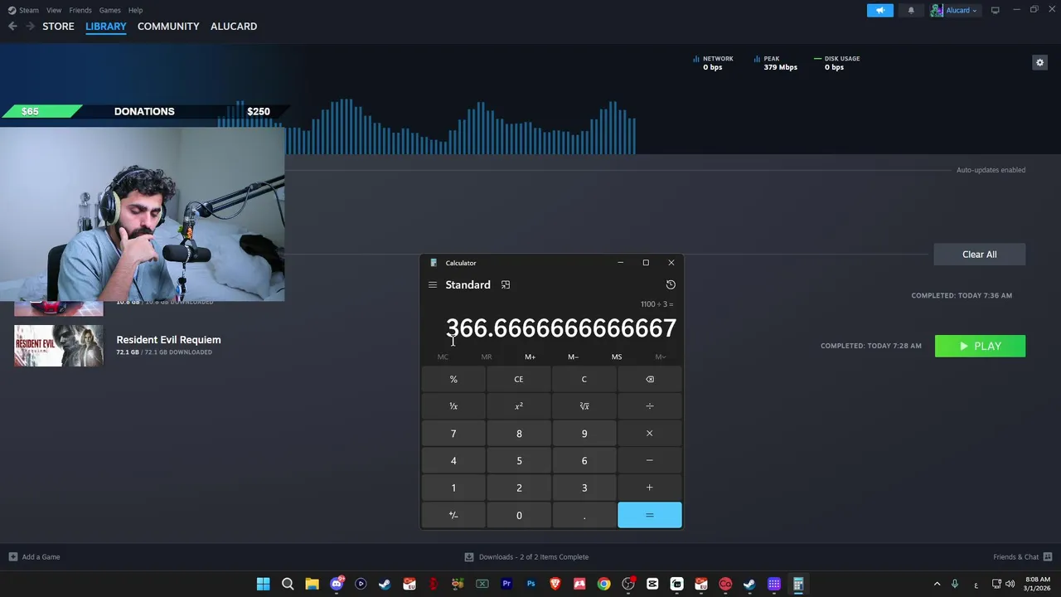This screenshot has width=1061, height=597.
Task: Click the equals key in Calculator
Action: click(650, 516)
